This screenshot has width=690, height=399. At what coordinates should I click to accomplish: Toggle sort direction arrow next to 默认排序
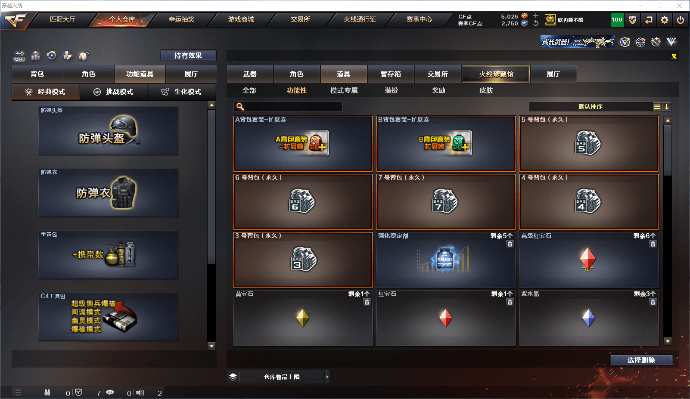pos(667,107)
